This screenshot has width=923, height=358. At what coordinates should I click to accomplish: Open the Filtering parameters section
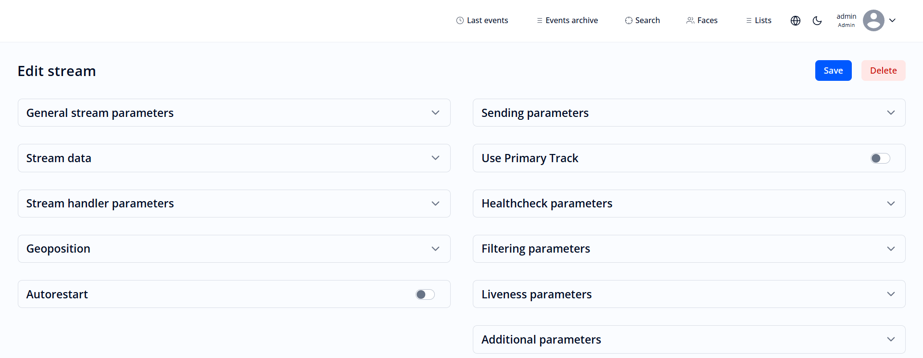pos(890,249)
